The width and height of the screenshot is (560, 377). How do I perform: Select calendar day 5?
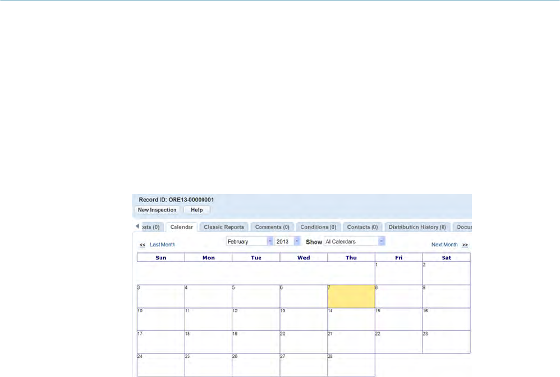tap(256, 296)
